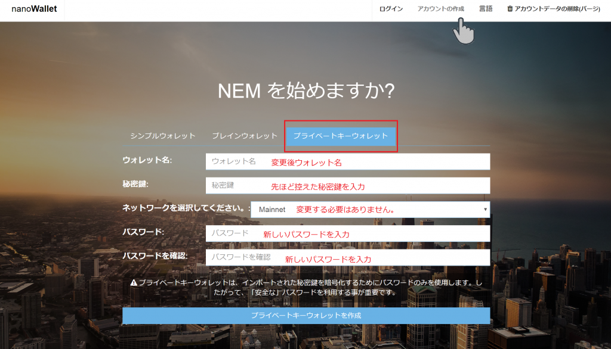Click プライベートキーウォレットを作成 button
The image size is (611, 349).
(x=306, y=316)
